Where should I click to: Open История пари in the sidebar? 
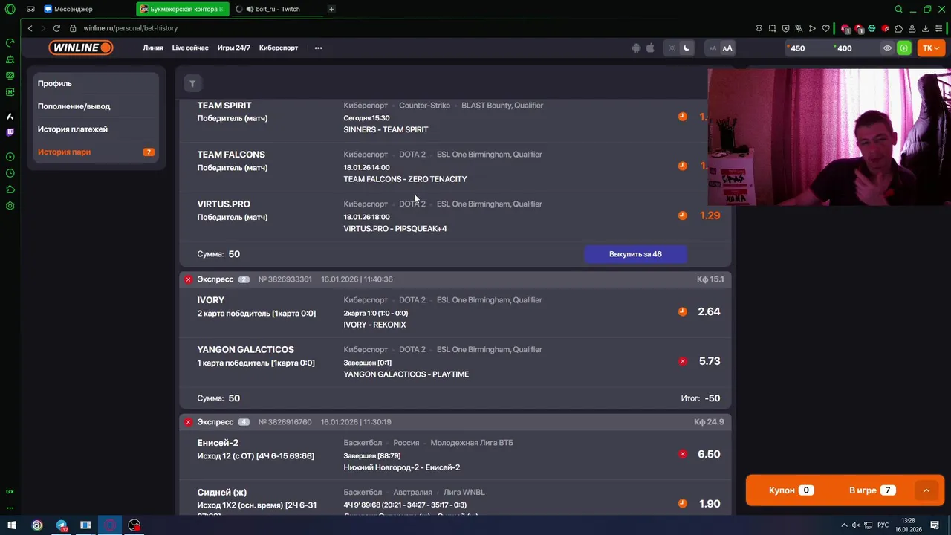pos(96,152)
